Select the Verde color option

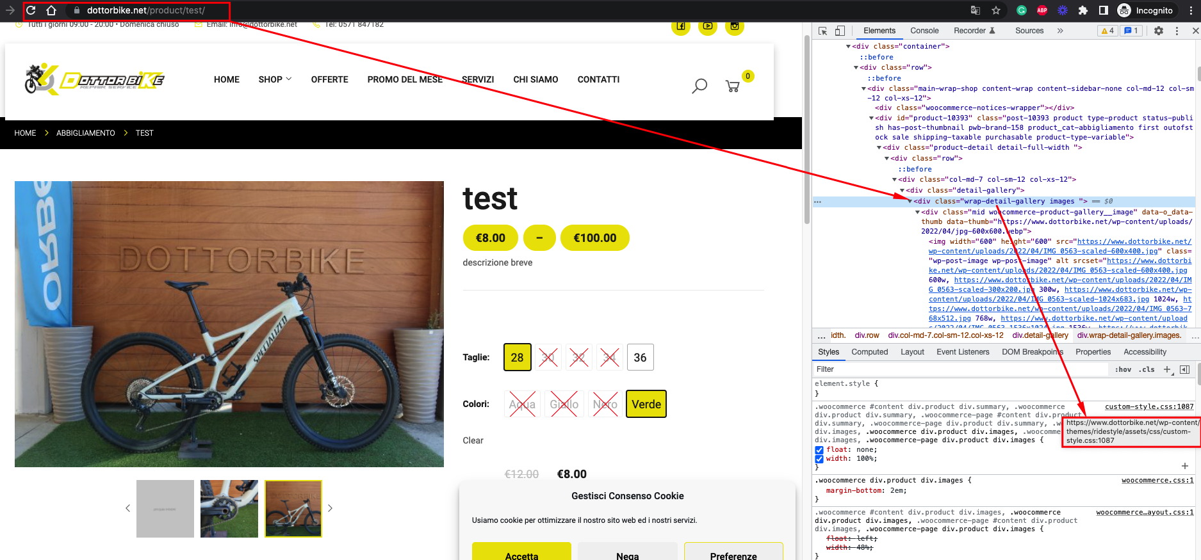pyautogui.click(x=646, y=404)
